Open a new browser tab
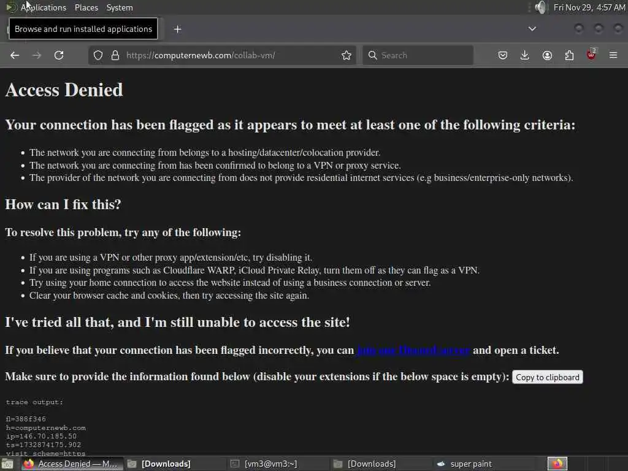This screenshot has height=471, width=628. pyautogui.click(x=177, y=29)
